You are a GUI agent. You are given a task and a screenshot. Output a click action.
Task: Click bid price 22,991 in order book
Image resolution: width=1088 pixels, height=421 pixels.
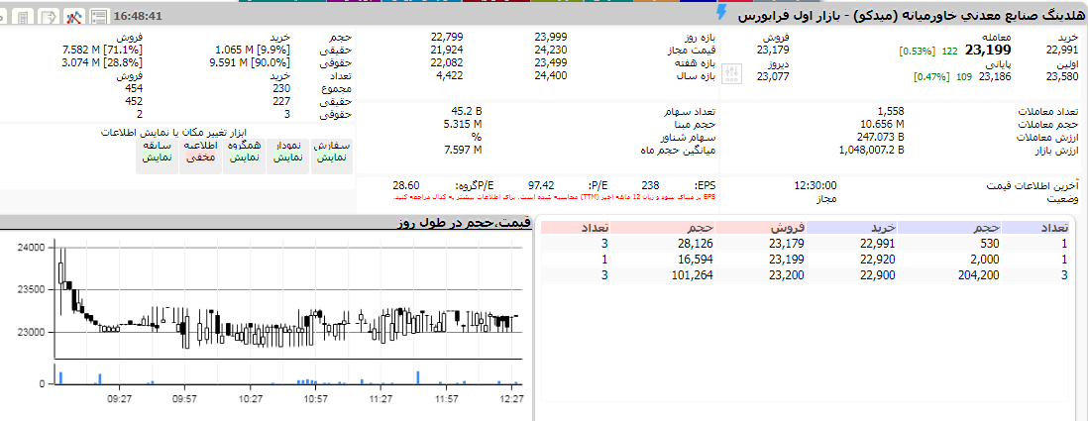879,244
